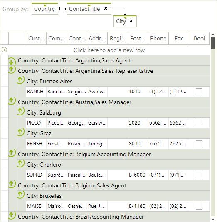Toggle sort on Country group chip
Screen dimensions: 217x222
click(x=45, y=9)
